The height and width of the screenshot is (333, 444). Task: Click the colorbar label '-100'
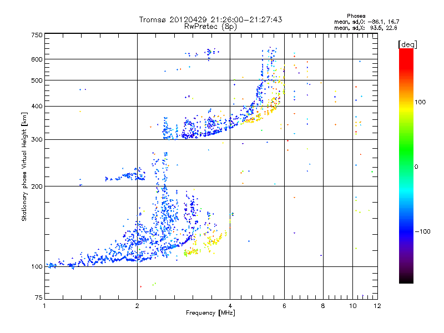tap(423, 231)
